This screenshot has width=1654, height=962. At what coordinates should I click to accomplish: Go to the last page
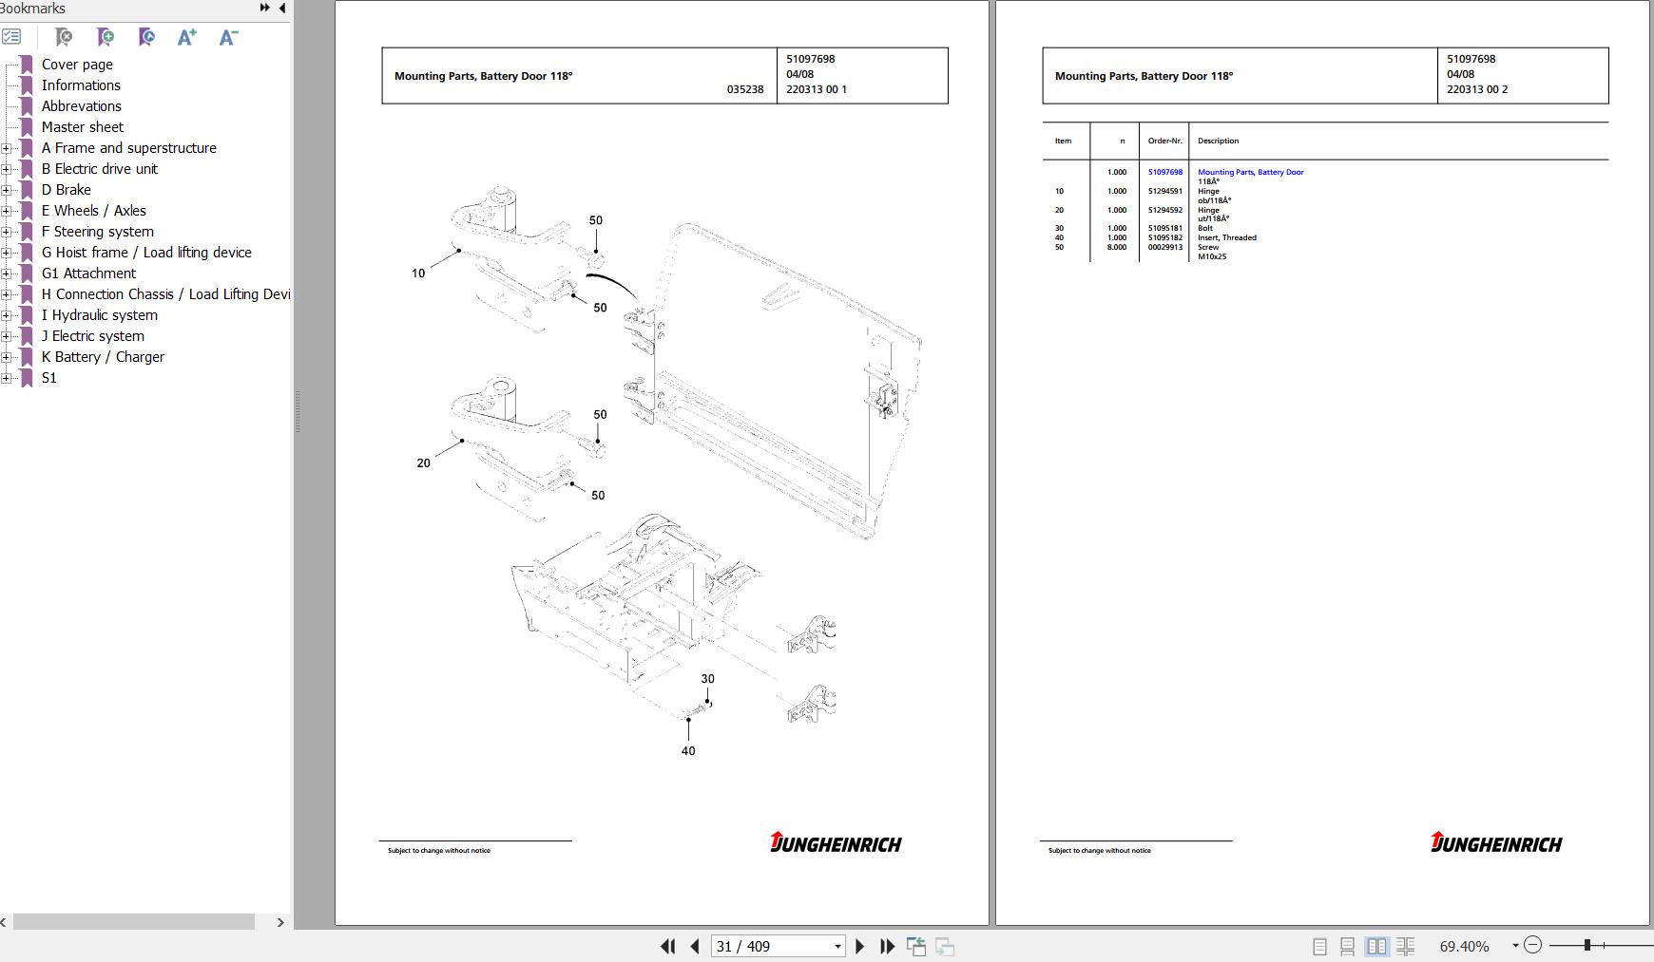(x=887, y=946)
